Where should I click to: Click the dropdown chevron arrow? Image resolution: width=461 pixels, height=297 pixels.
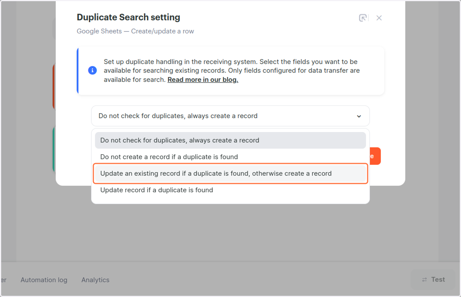[x=359, y=116]
